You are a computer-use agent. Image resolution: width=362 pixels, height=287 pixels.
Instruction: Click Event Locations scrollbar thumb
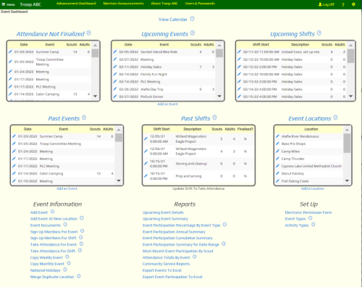coord(347,143)
